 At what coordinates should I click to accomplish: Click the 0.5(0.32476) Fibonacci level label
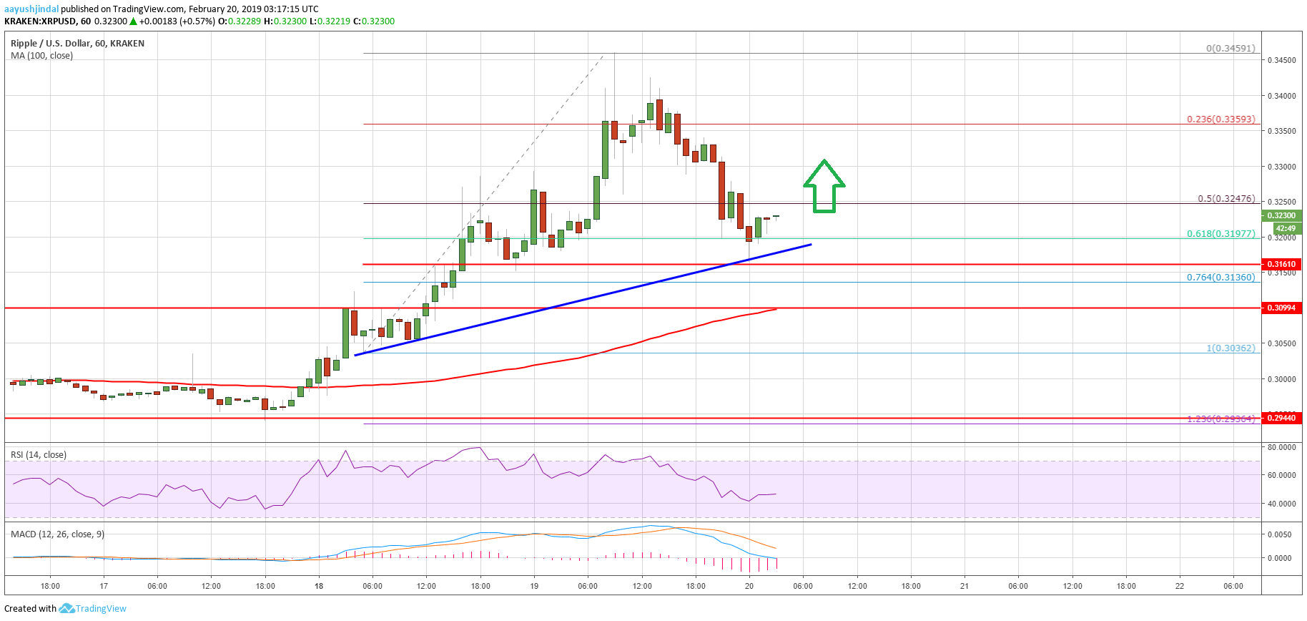(1227, 199)
